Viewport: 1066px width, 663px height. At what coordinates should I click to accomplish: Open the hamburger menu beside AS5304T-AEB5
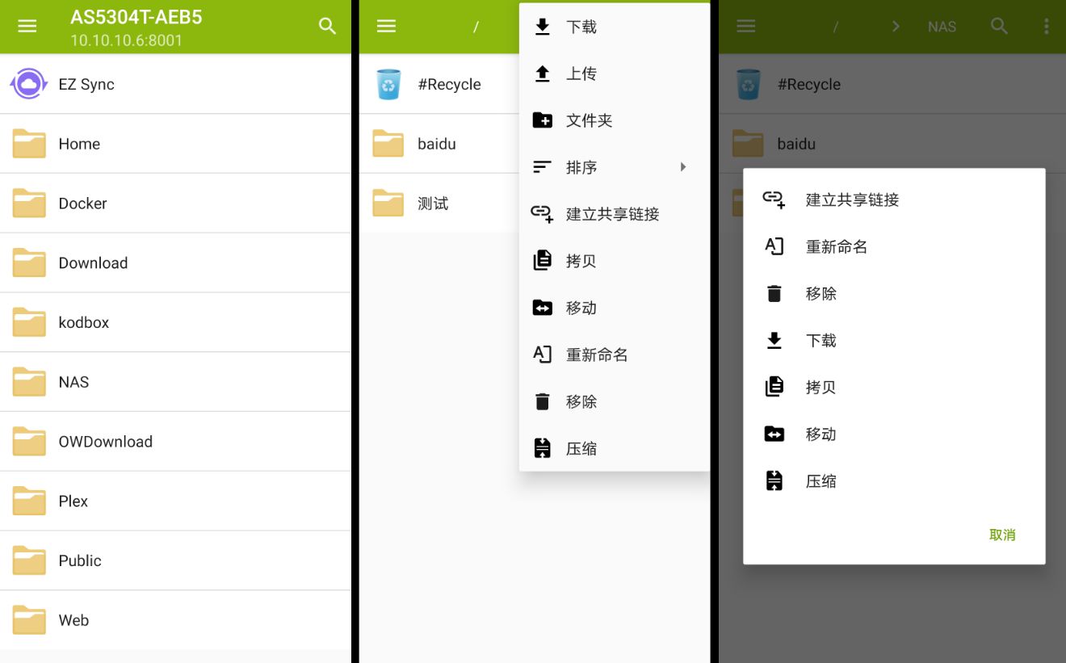(27, 26)
